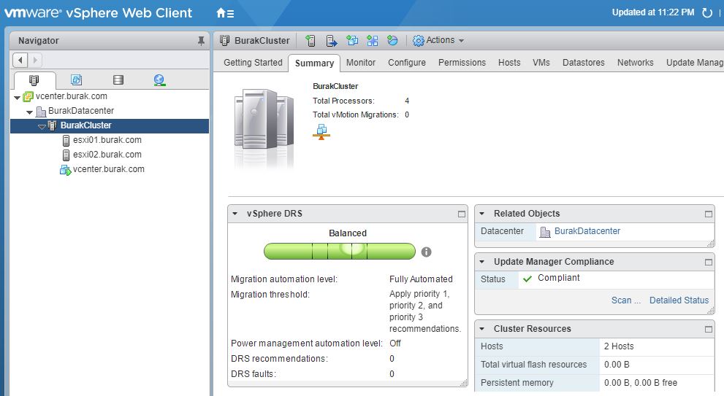Open the Networks tab
Image resolution: width=724 pixels, height=396 pixels.
click(636, 63)
